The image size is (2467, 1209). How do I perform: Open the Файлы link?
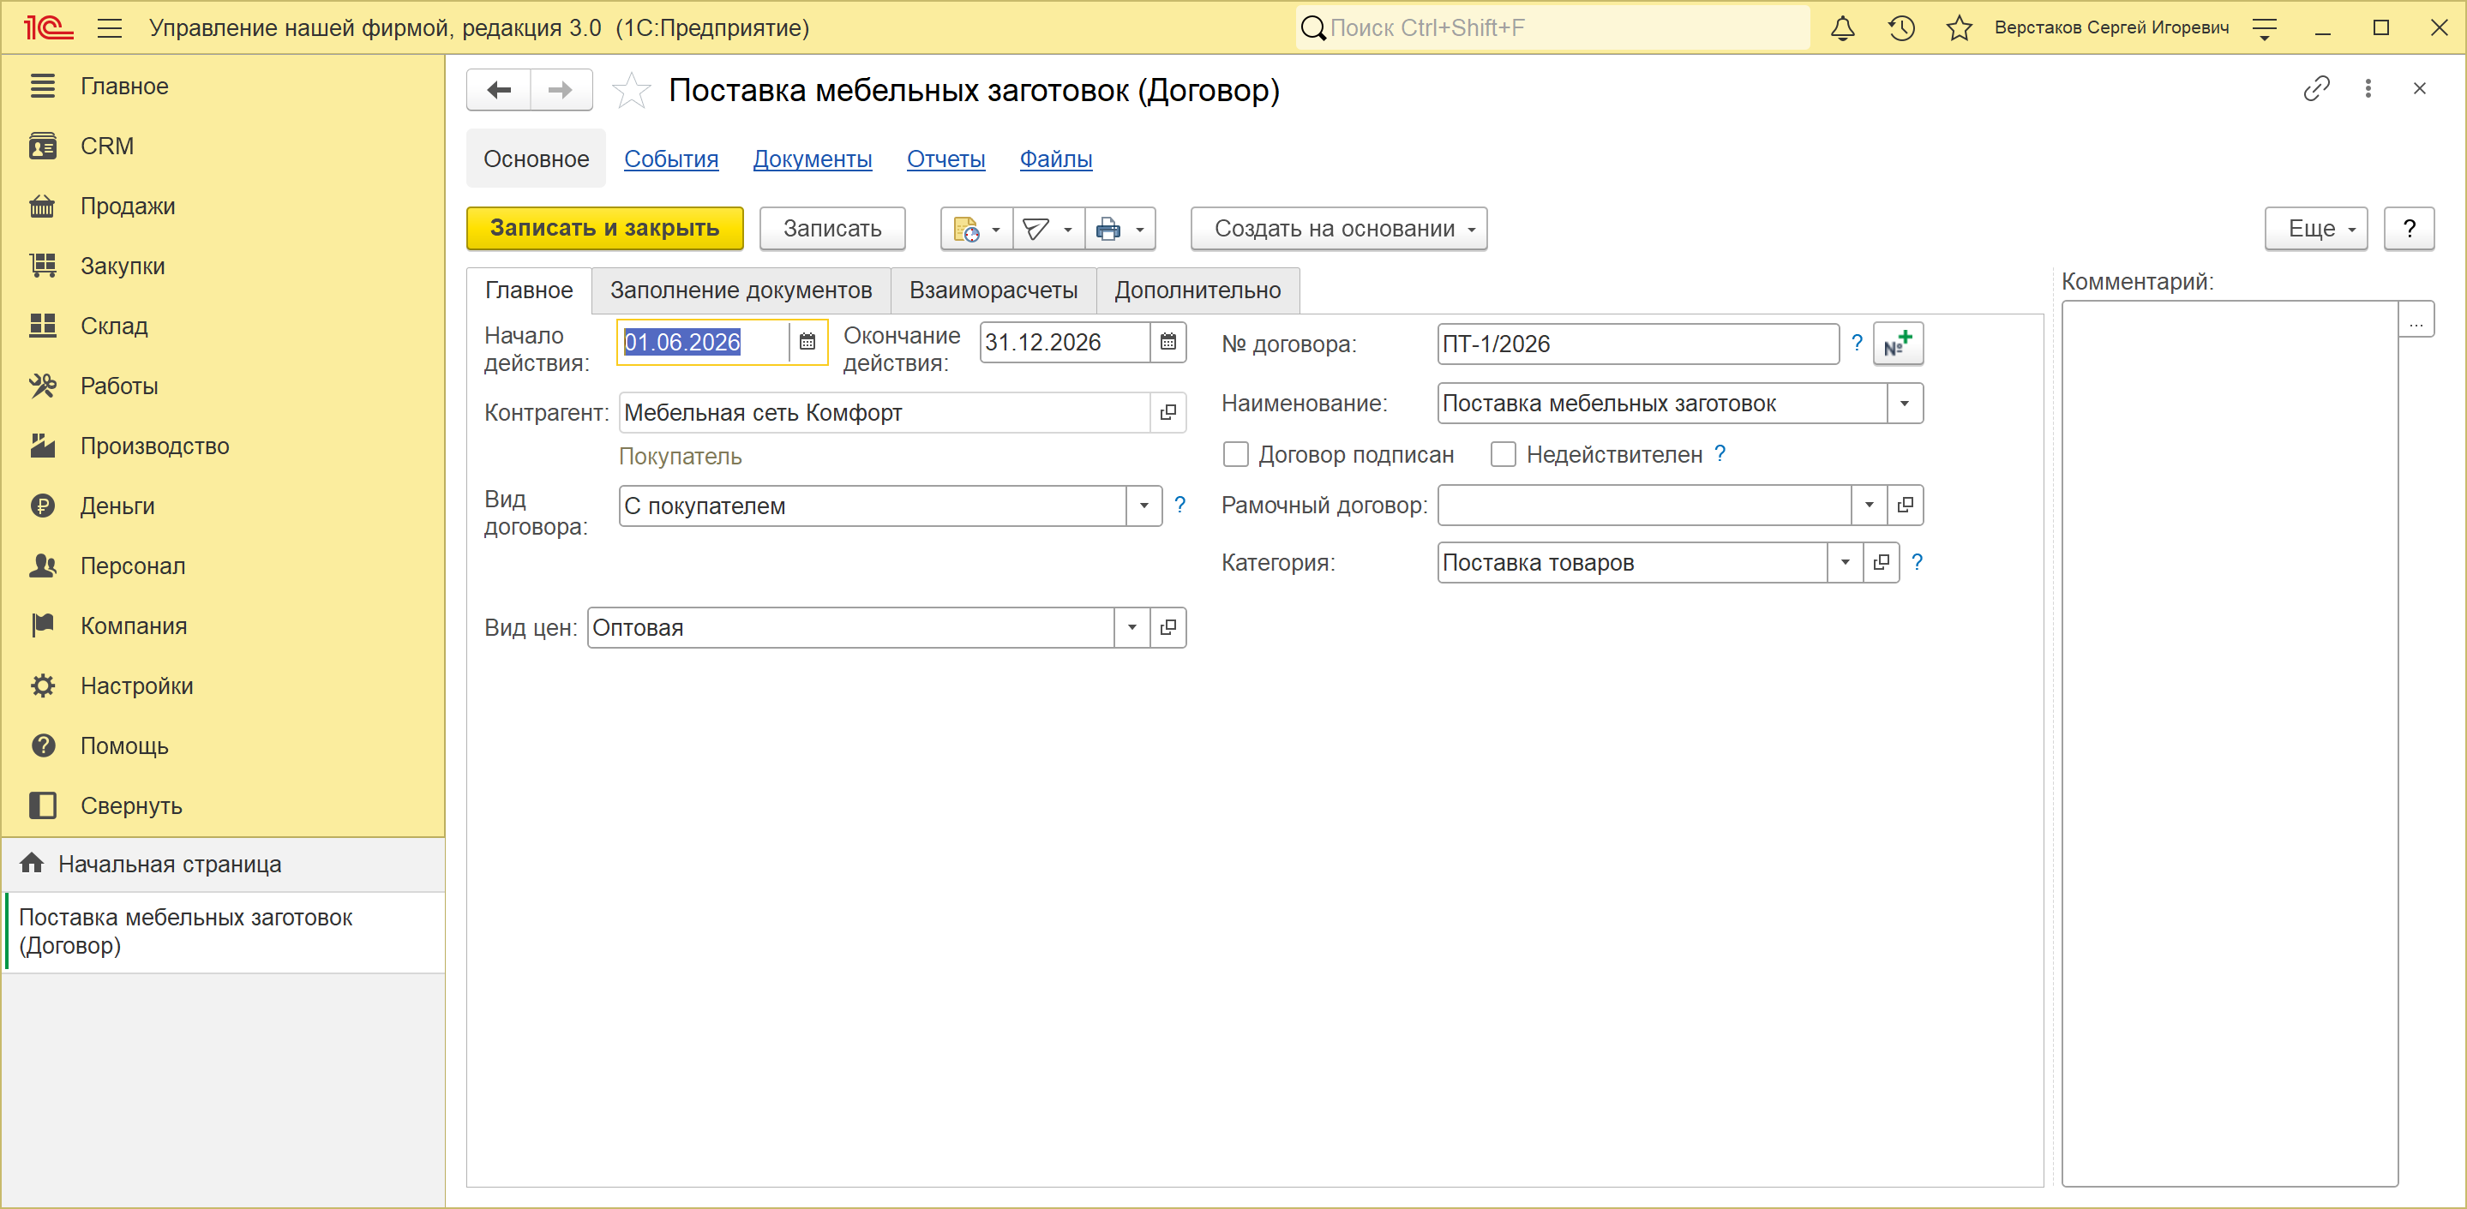click(1055, 159)
